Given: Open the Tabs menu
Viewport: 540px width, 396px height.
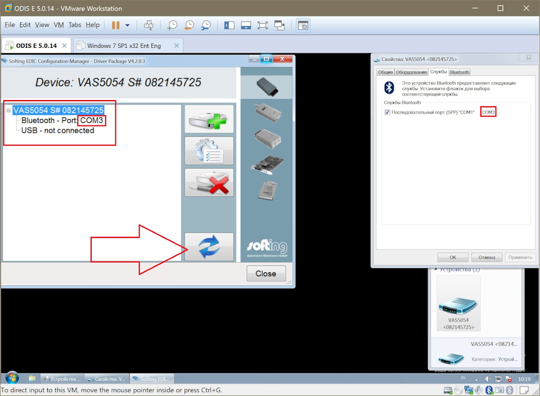Looking at the screenshot, I should point(75,25).
